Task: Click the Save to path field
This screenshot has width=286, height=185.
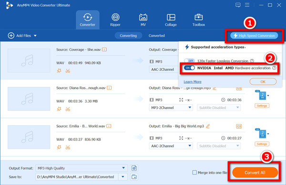Action: [77, 176]
